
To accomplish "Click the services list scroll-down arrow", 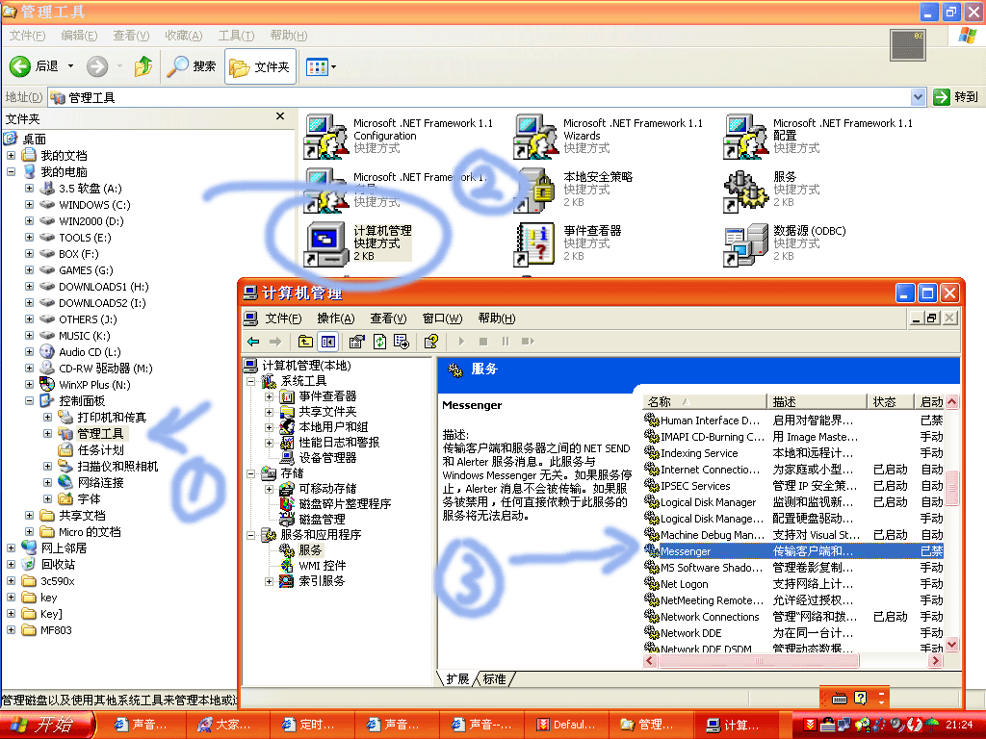I will click(951, 644).
